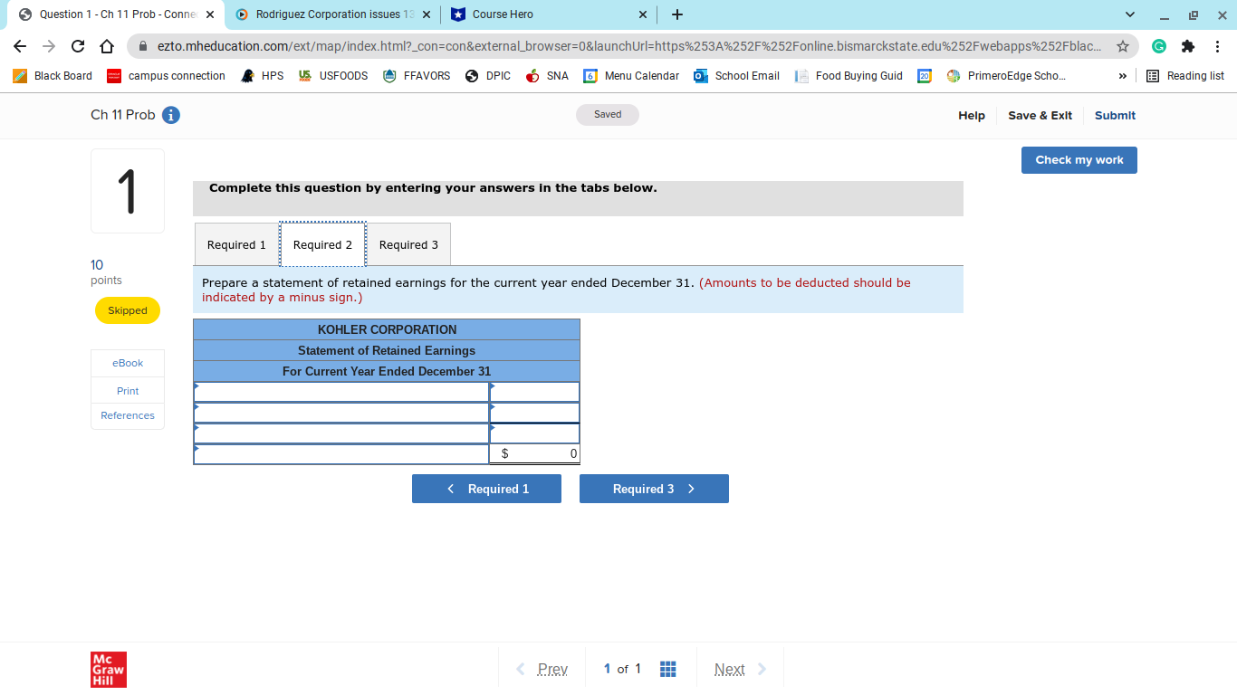Click the McGraw Hill logo
The image size is (1237, 695).
(108, 670)
